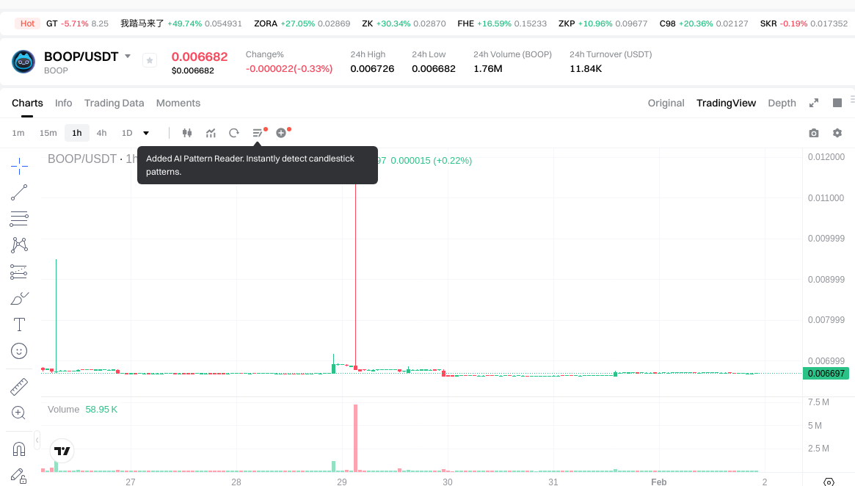Collapse the drawing toolbar side arrow
Viewport: 855px width, 486px height.
pyautogui.click(x=37, y=439)
